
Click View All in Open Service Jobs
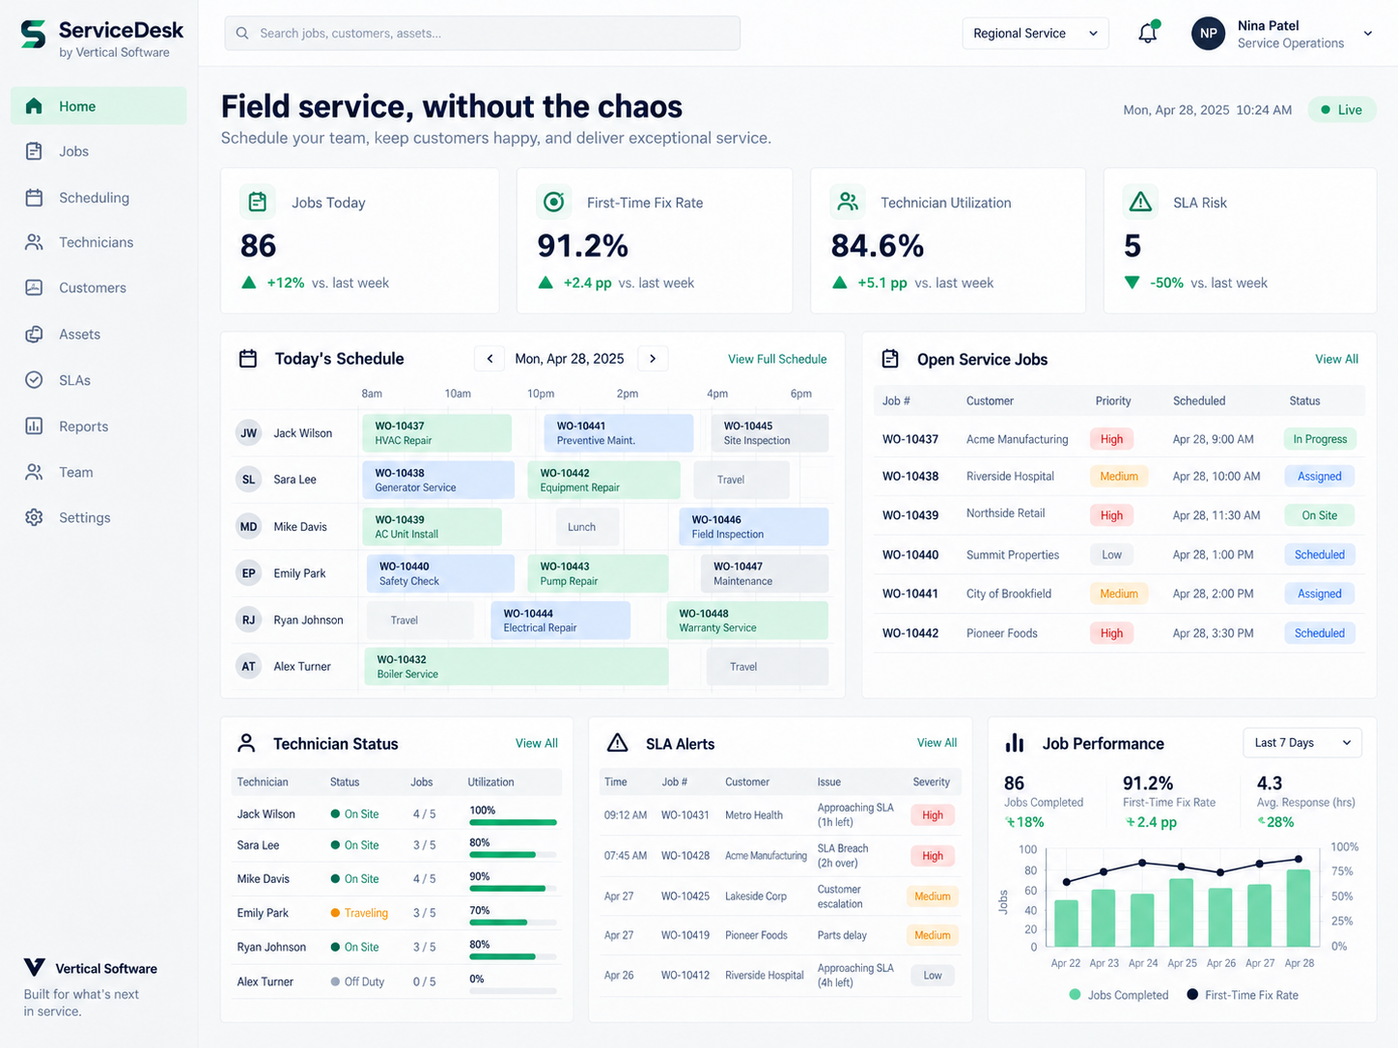click(x=1336, y=359)
